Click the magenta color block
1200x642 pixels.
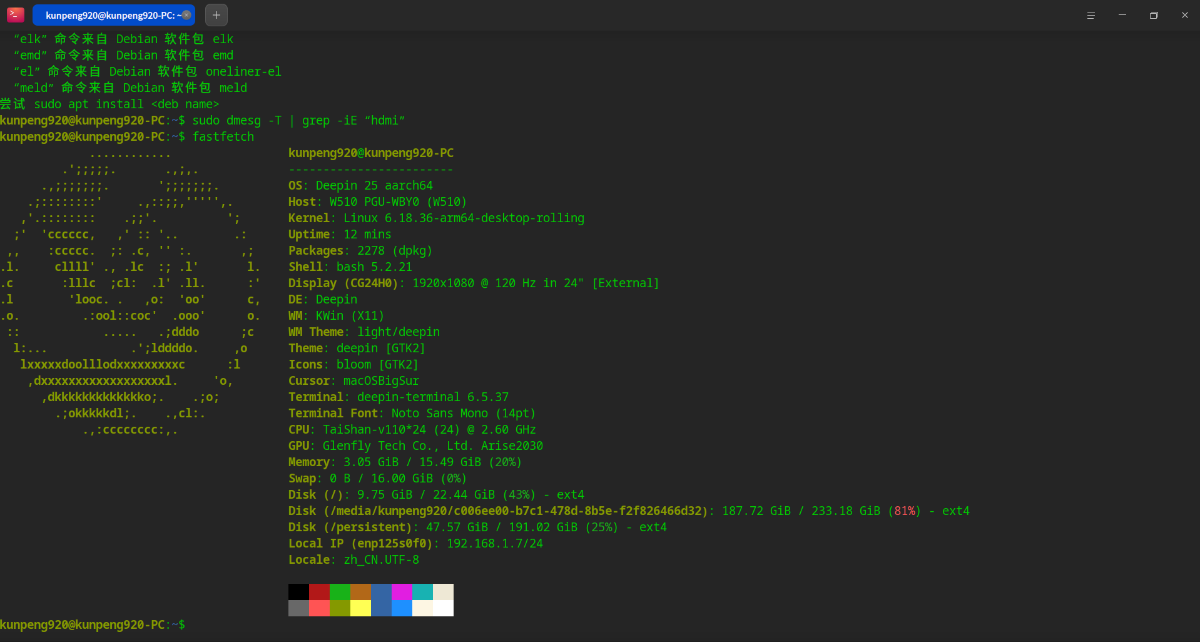coord(402,592)
